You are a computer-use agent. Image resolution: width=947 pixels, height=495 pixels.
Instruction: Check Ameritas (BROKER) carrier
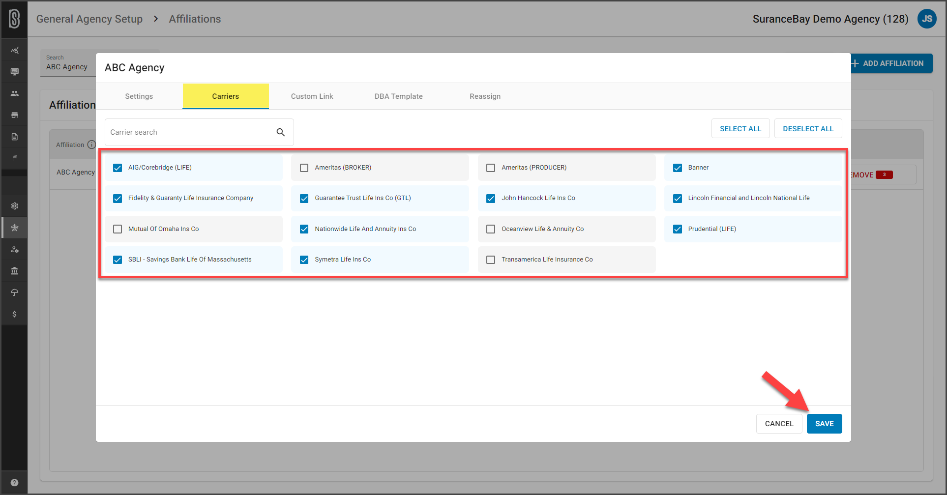pyautogui.click(x=304, y=168)
